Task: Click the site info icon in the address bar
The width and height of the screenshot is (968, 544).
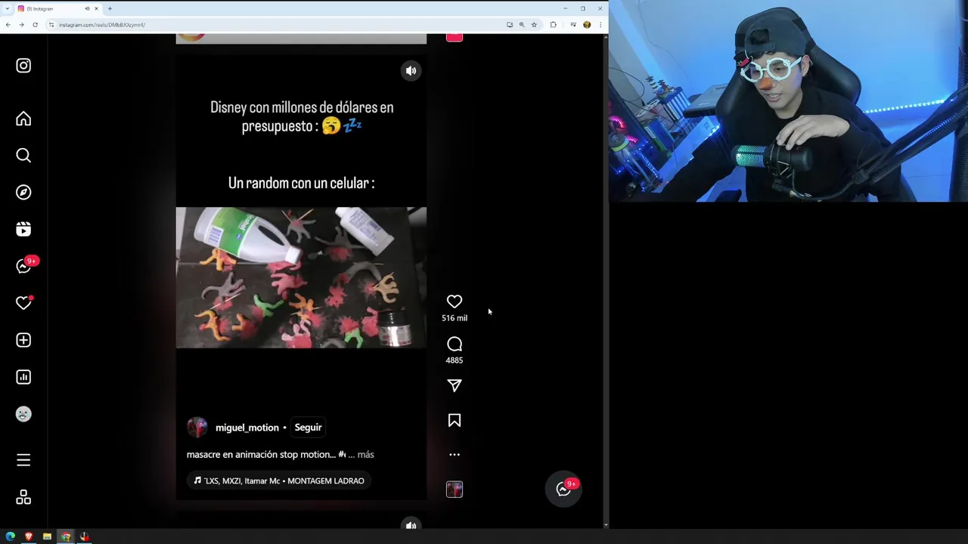Action: (x=51, y=25)
